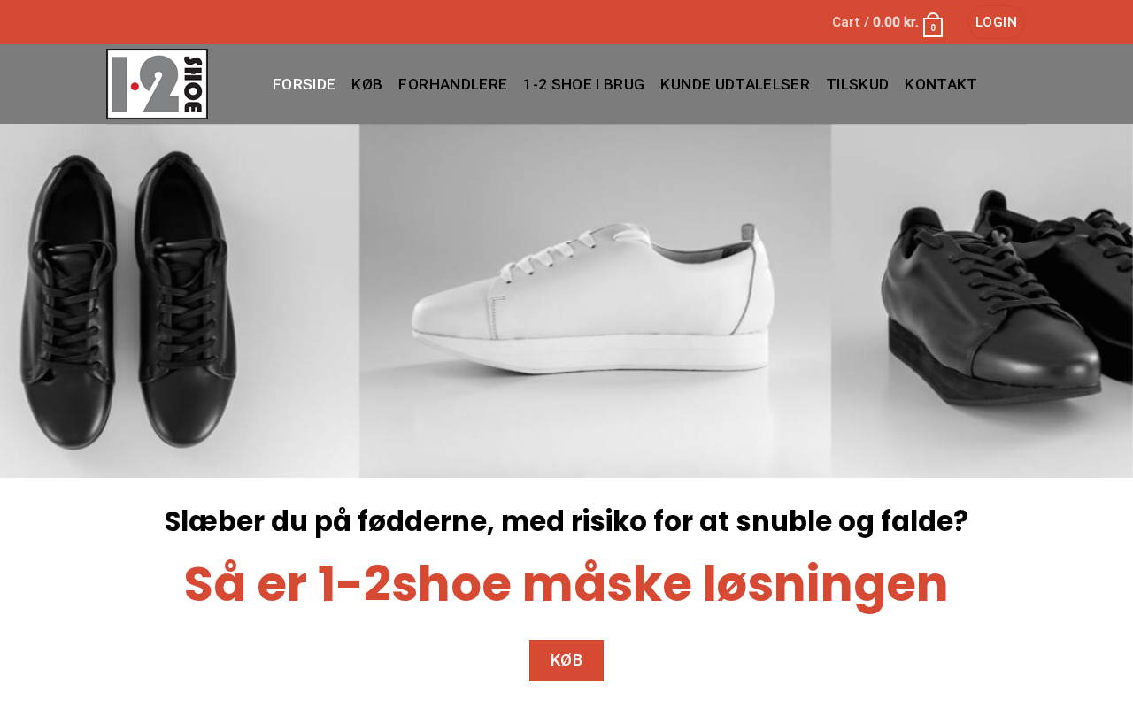Go to the FORSIDE menu item
The width and height of the screenshot is (1133, 708).
(304, 84)
